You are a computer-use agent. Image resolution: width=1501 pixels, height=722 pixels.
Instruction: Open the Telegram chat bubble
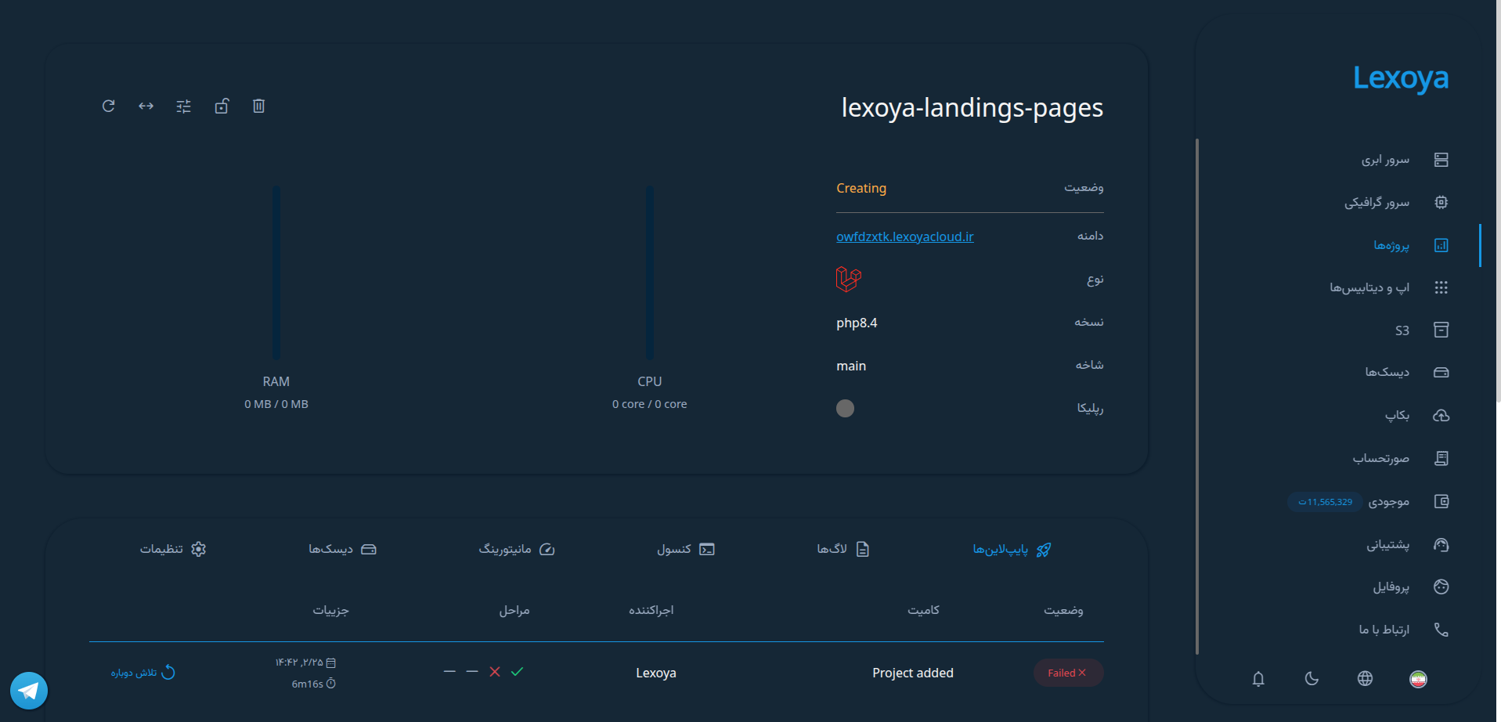click(x=29, y=691)
